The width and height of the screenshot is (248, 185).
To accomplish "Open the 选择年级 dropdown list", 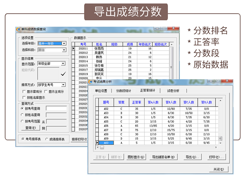I will (64, 44).
